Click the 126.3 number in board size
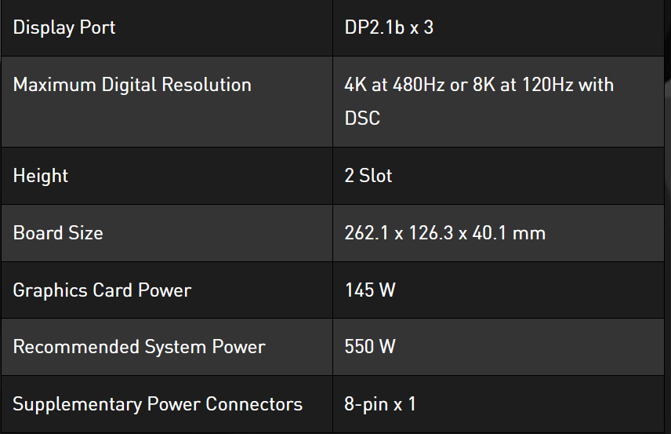The image size is (671, 434). point(427,233)
